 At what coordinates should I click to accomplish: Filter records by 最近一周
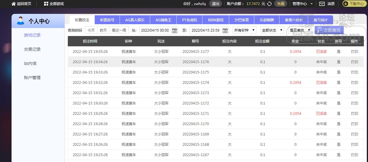(x=119, y=30)
